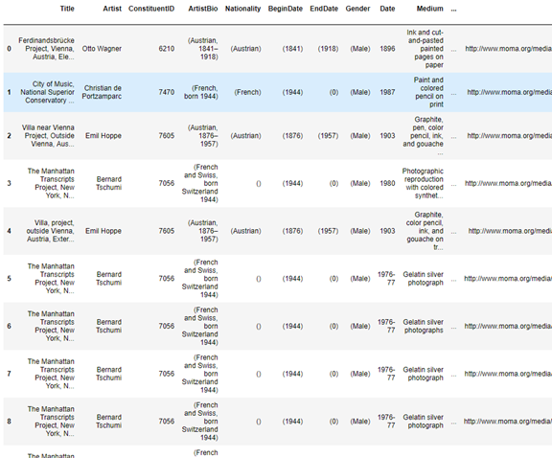Viewport: 552px width, 458px height.
Task: Select the Ink and cut-and-pasted medium cell
Action: tap(425, 49)
